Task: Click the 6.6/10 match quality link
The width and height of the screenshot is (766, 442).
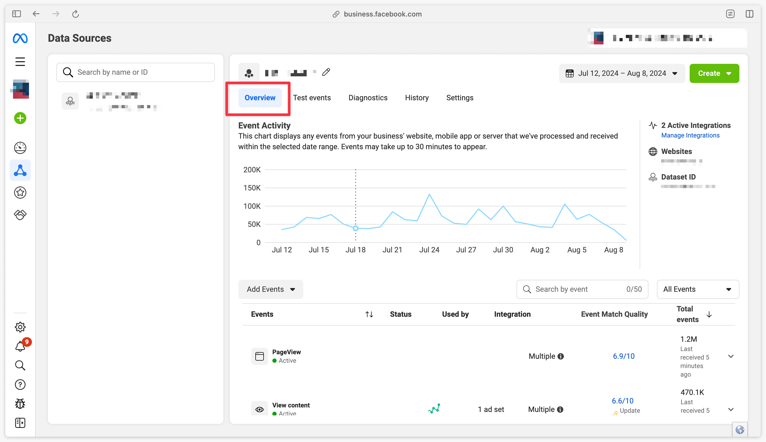Action: coord(622,401)
